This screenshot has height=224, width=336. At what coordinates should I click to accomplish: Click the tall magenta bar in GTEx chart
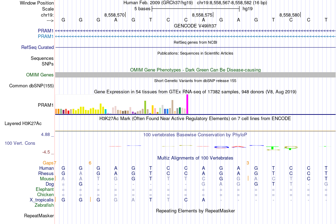click(x=187, y=104)
